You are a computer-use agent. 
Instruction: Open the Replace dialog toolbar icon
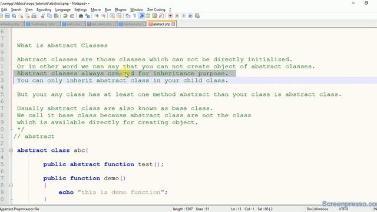click(88, 16)
